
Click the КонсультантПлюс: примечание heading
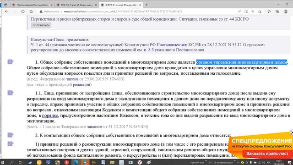(x=60, y=40)
